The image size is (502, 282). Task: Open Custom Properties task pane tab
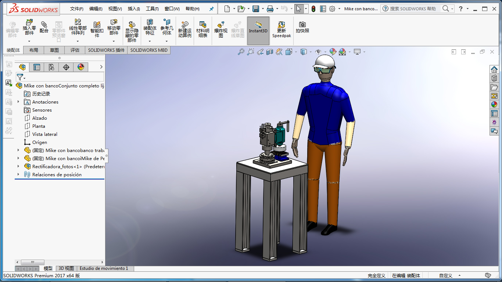point(494,113)
